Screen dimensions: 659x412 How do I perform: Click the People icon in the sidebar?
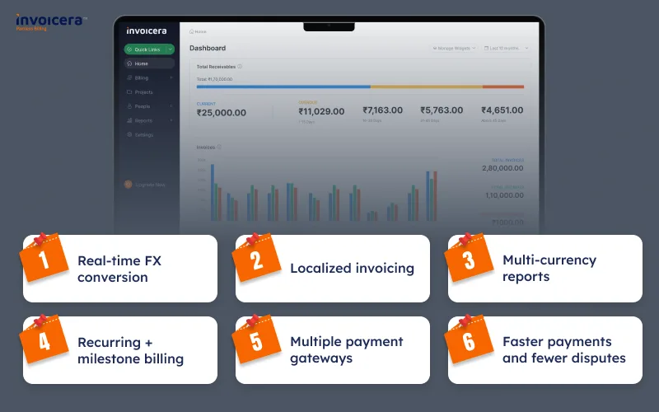pos(129,106)
